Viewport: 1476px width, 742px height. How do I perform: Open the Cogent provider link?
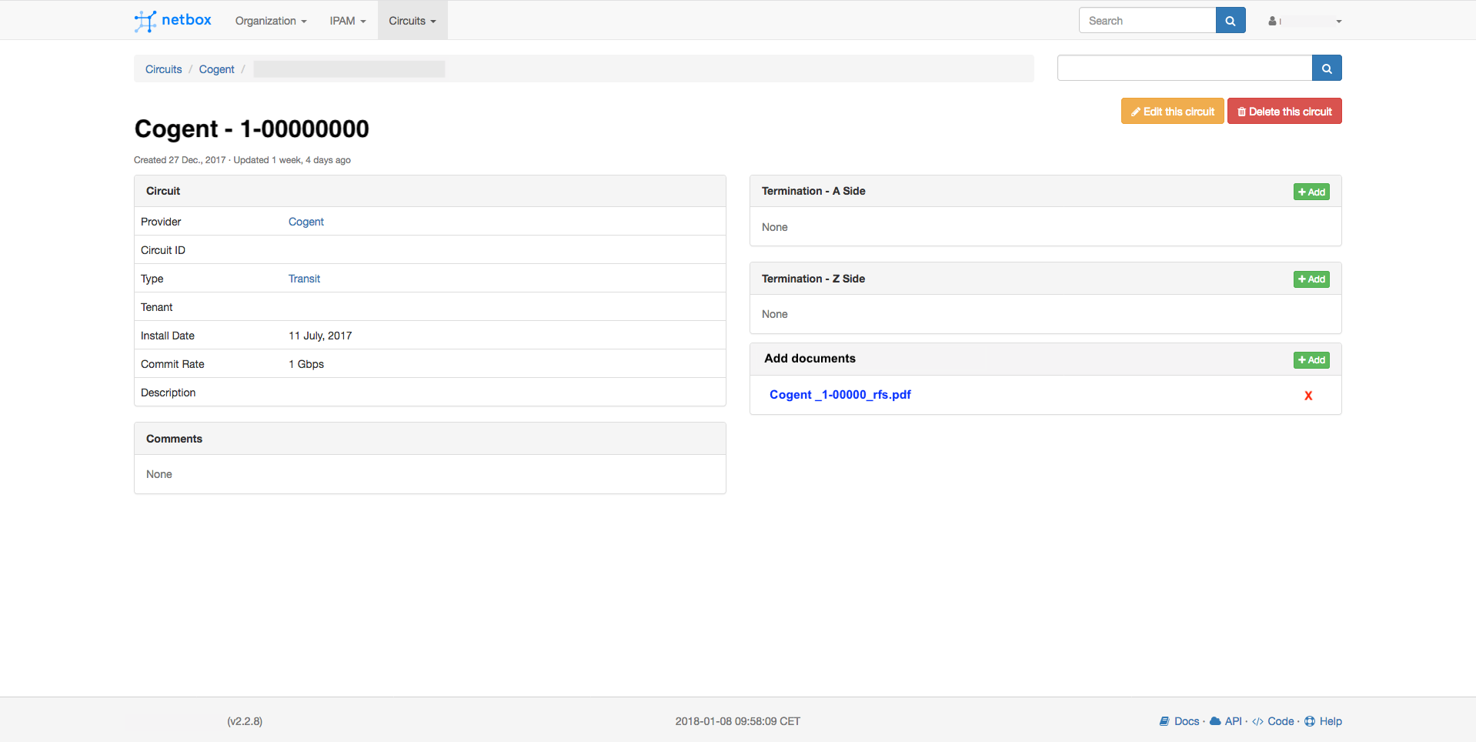(306, 222)
